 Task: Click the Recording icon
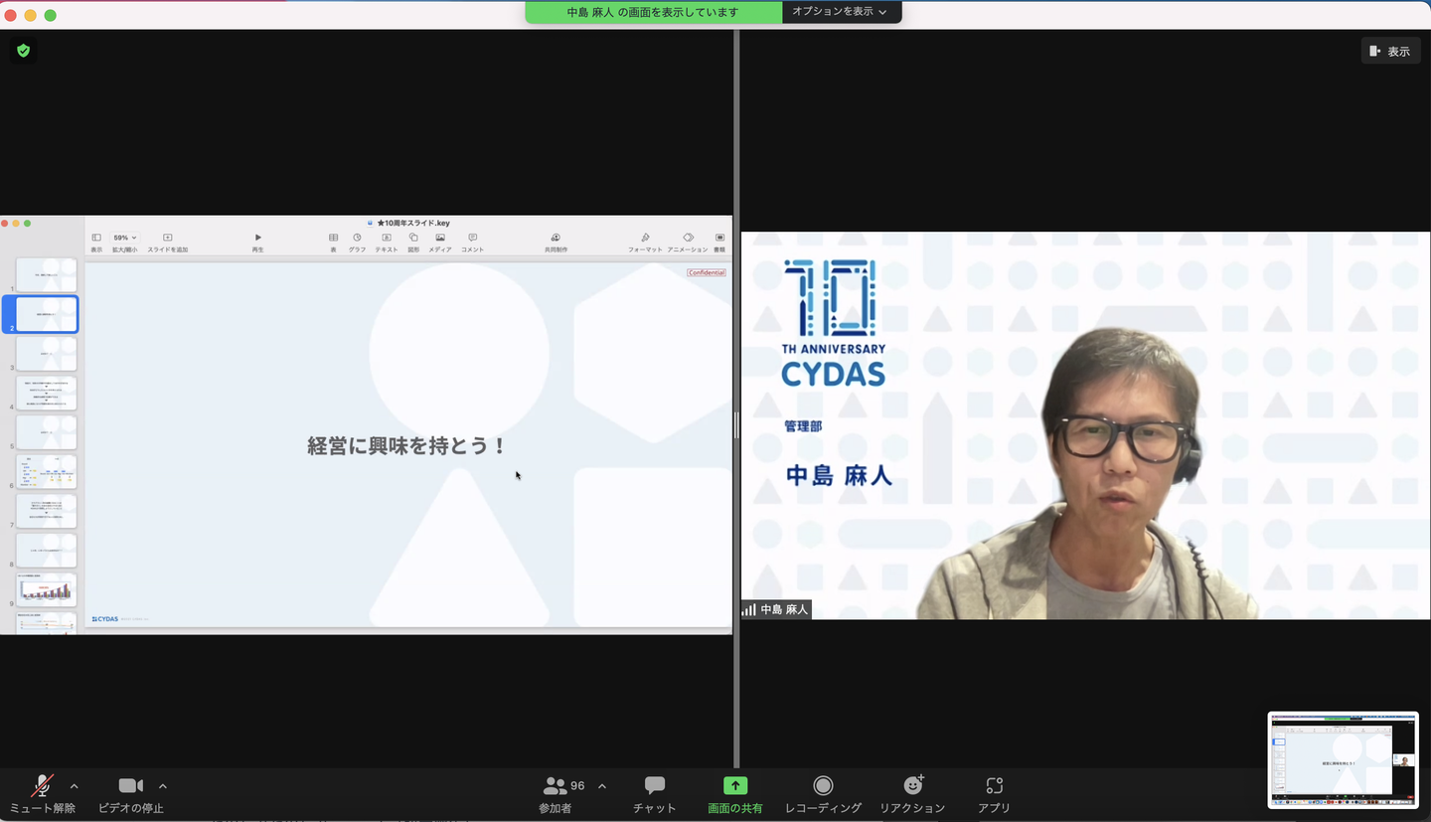pos(823,786)
